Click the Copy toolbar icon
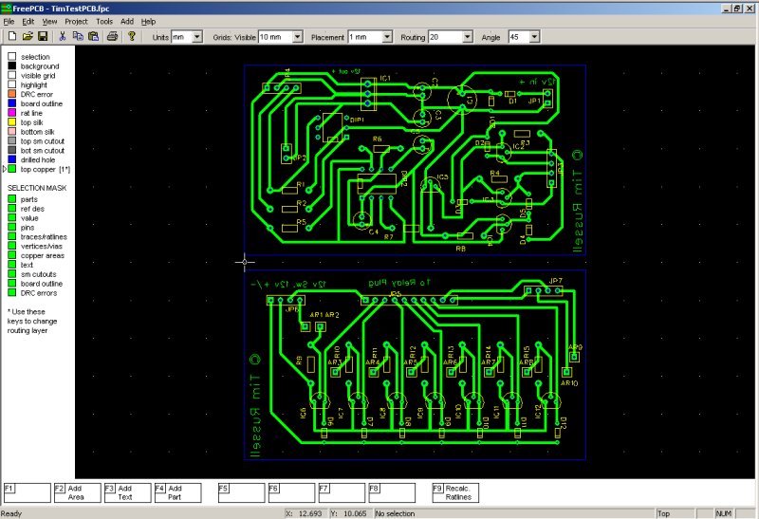759x519 pixels. point(78,36)
